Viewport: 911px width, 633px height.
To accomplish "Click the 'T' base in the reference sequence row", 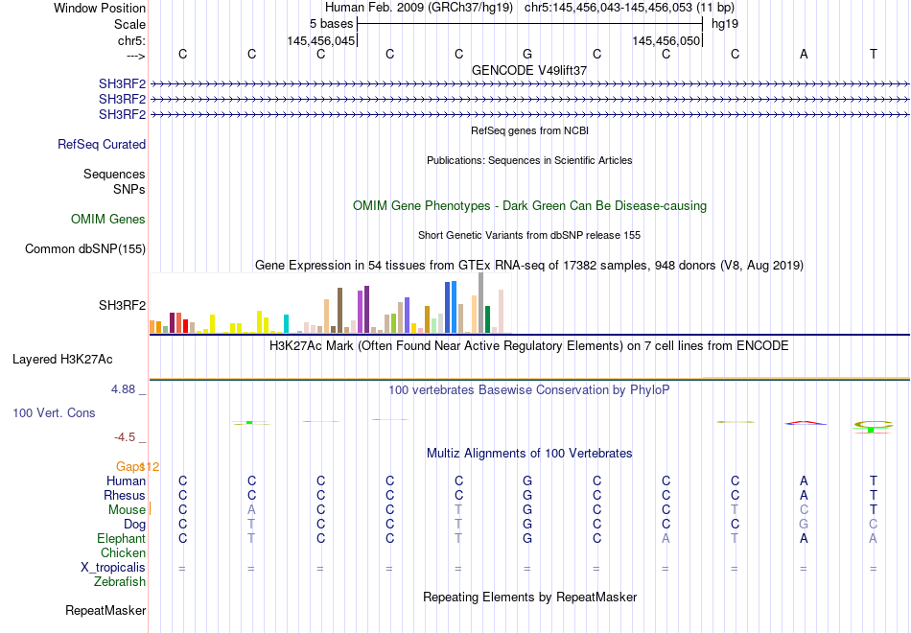I will point(873,54).
